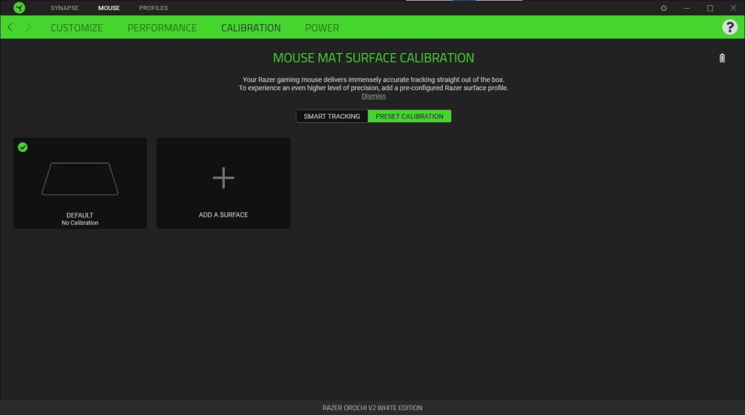745x415 pixels.
Task: Click the battery status icon
Action: click(722, 58)
